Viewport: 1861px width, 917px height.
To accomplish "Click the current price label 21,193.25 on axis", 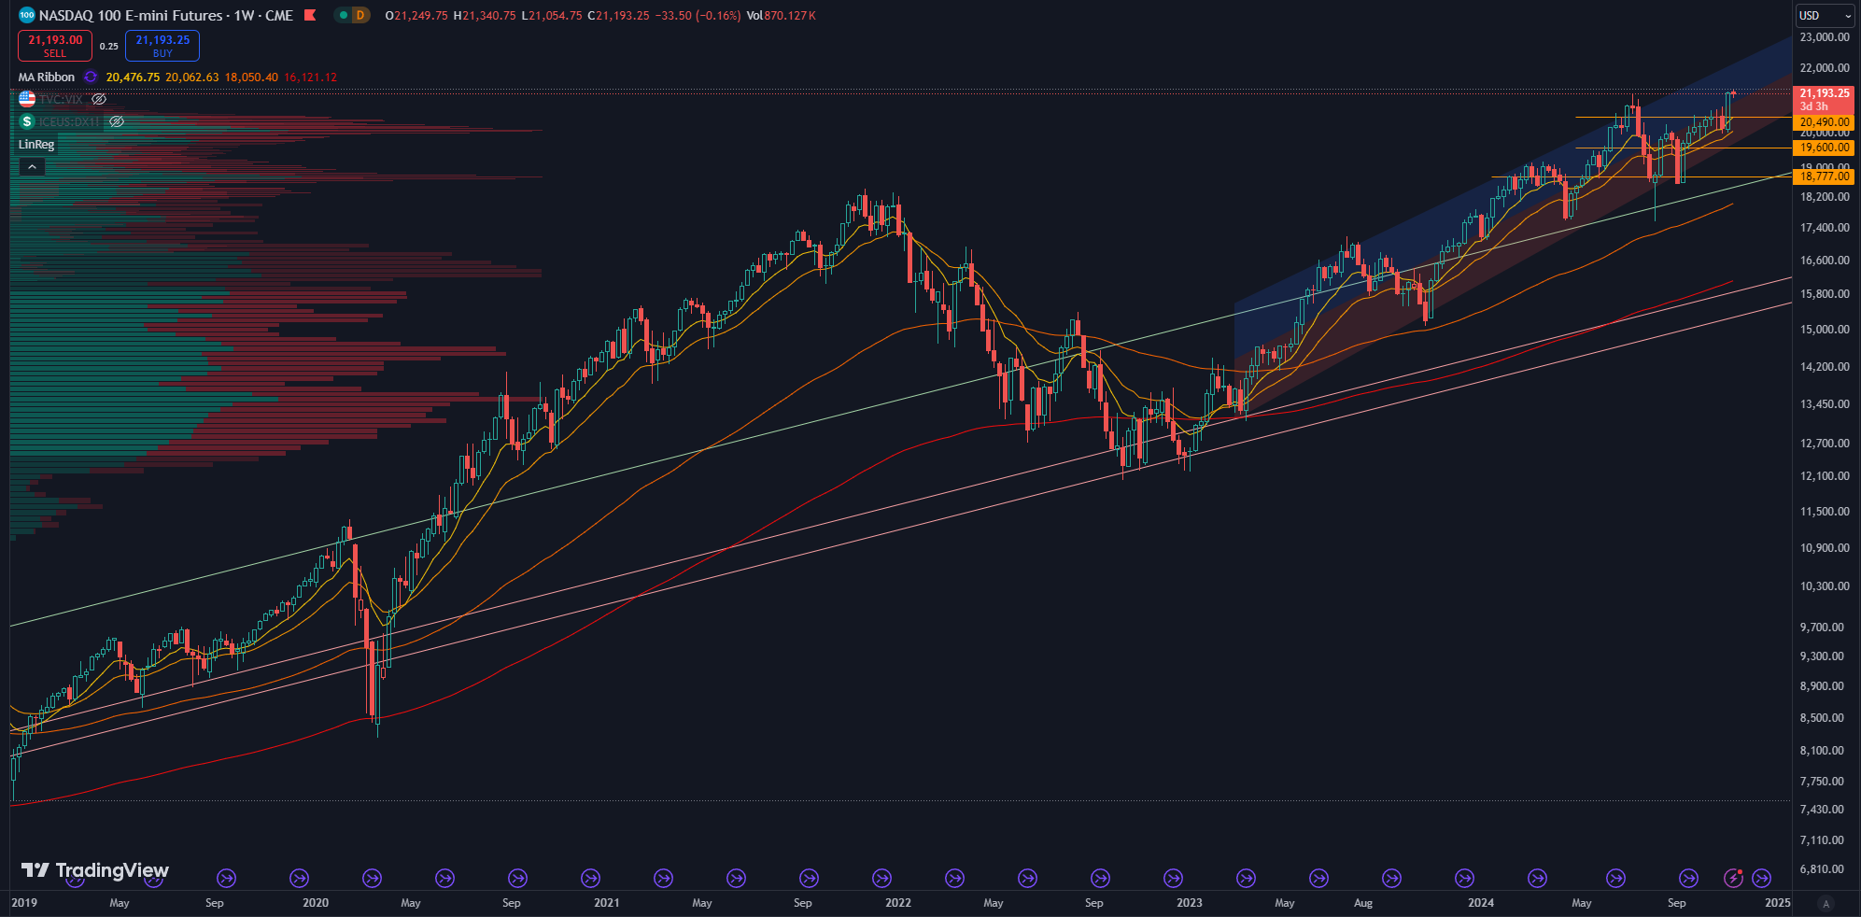I will (x=1825, y=99).
